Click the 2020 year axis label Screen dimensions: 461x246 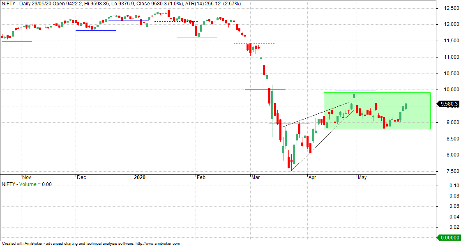click(x=140, y=177)
